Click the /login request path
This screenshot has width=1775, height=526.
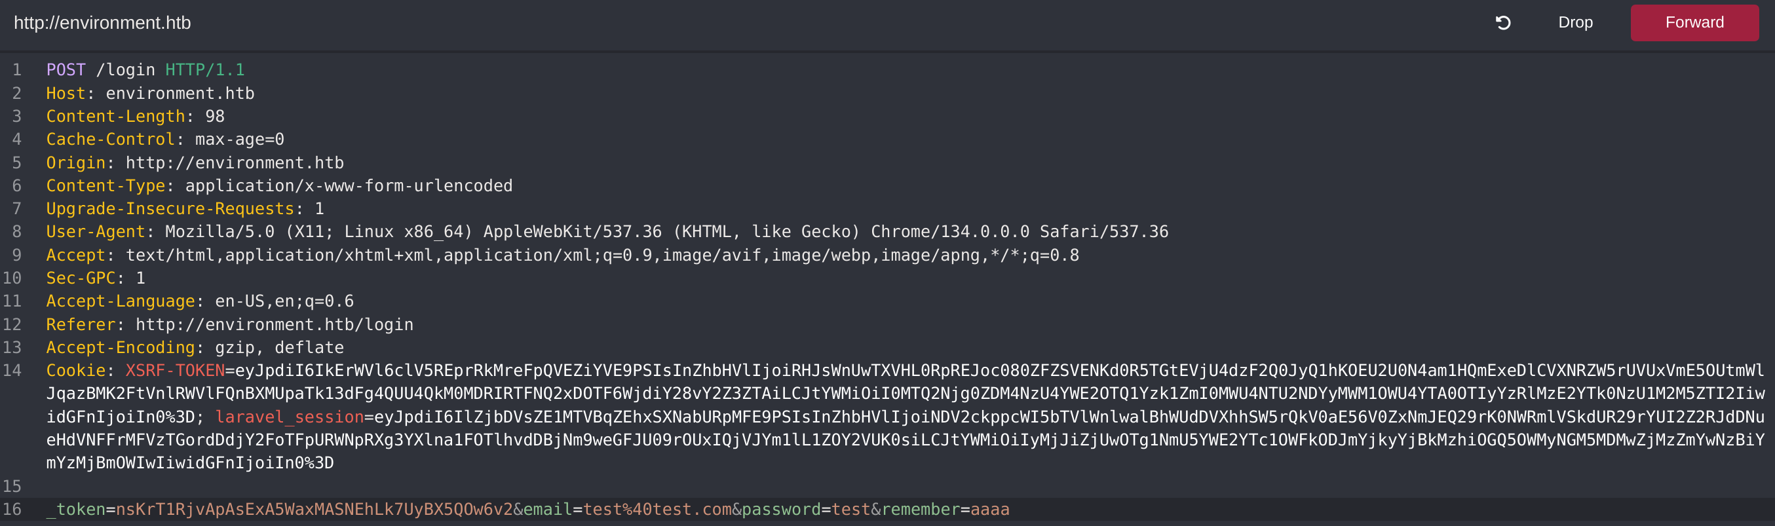click(x=125, y=70)
